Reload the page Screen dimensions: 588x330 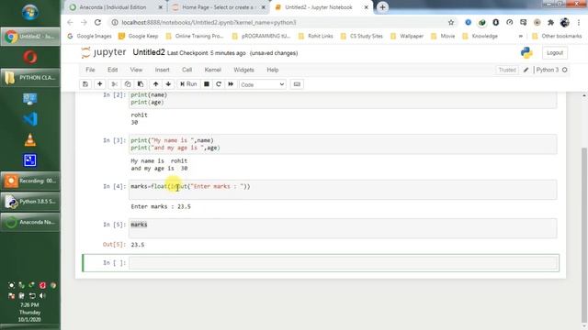(97, 22)
